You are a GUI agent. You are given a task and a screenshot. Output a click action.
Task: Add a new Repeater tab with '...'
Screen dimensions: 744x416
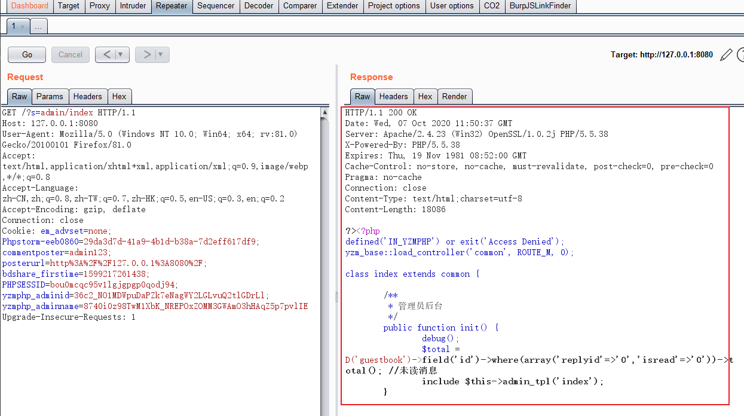[38, 26]
